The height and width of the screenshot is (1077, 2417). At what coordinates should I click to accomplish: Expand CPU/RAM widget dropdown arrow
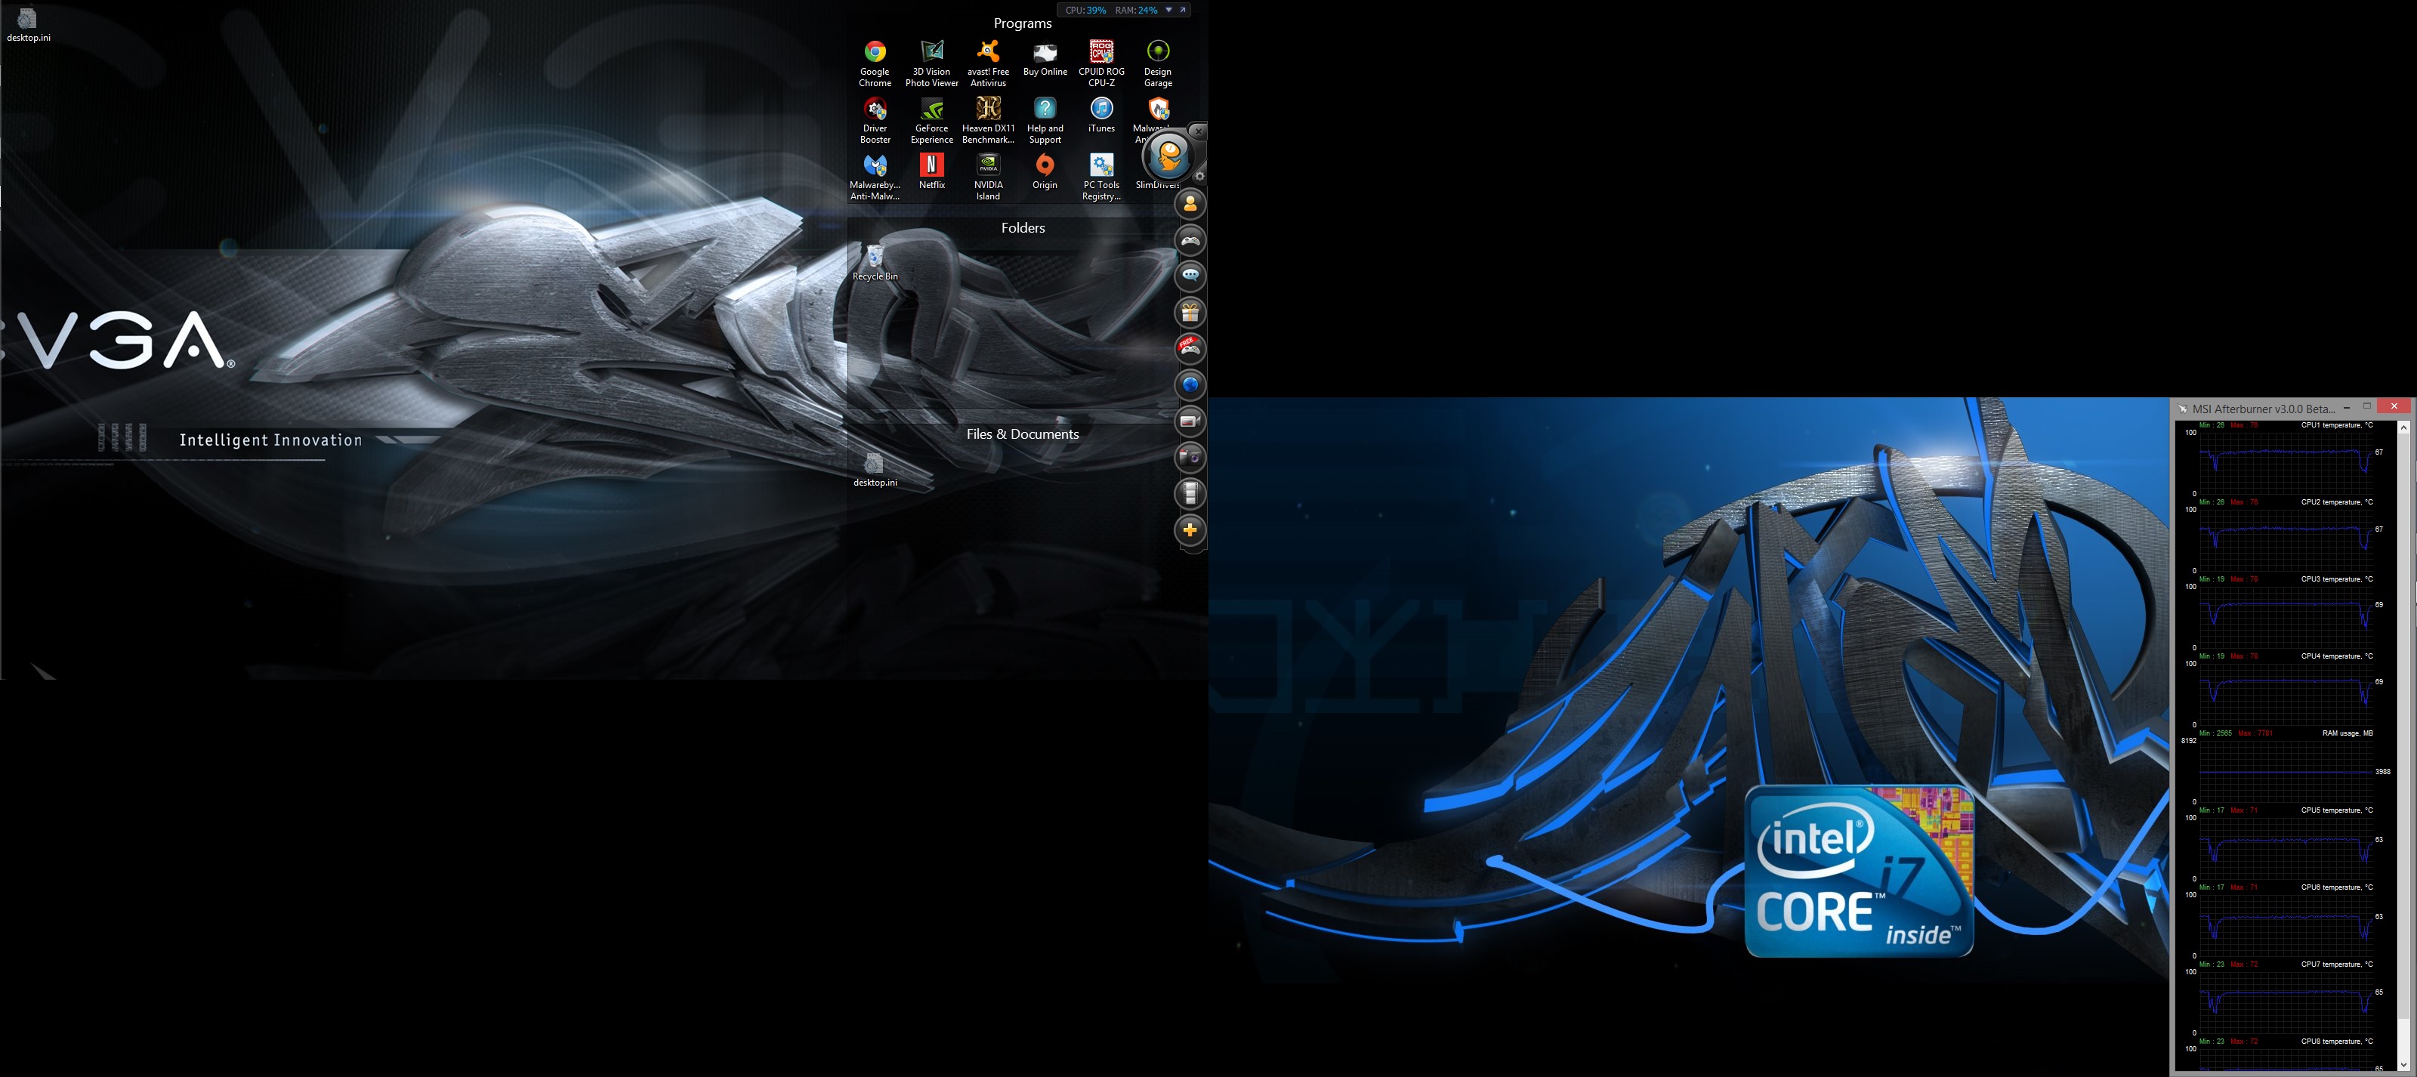click(x=1168, y=9)
